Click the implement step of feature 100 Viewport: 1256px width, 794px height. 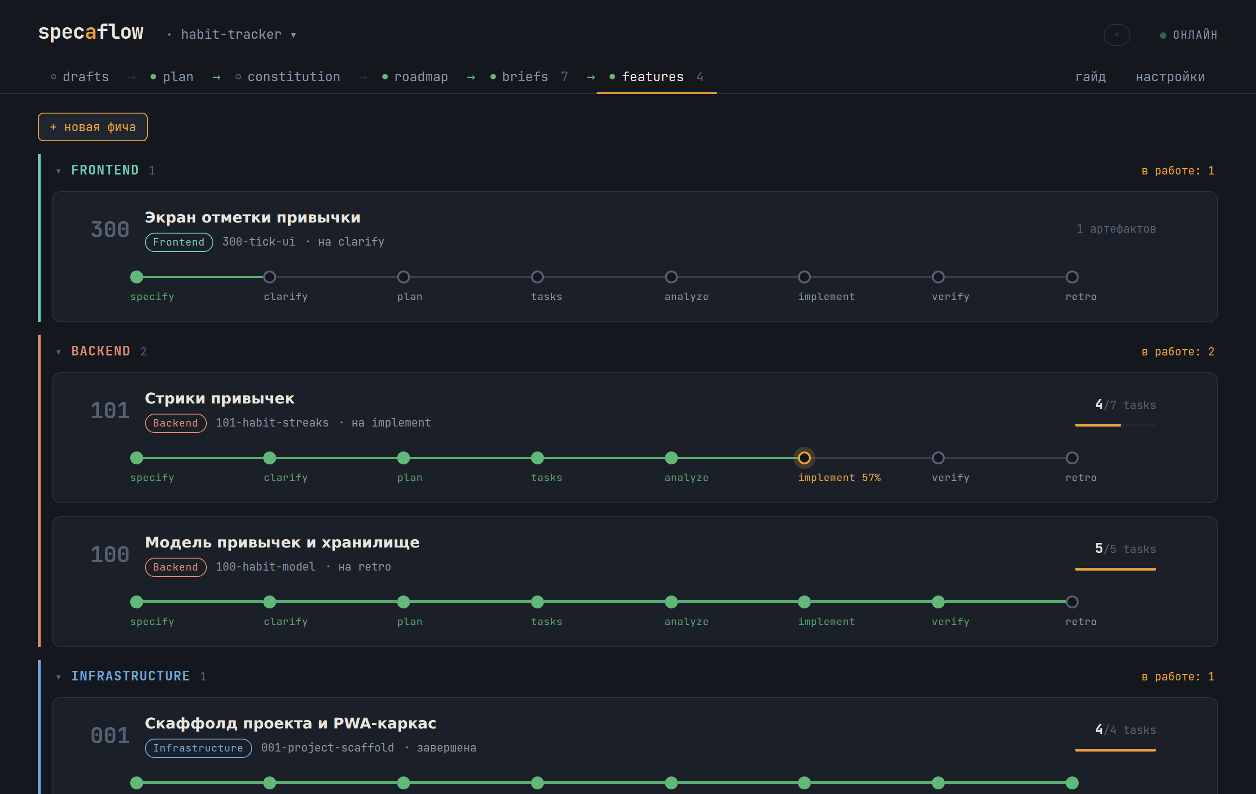(x=804, y=602)
